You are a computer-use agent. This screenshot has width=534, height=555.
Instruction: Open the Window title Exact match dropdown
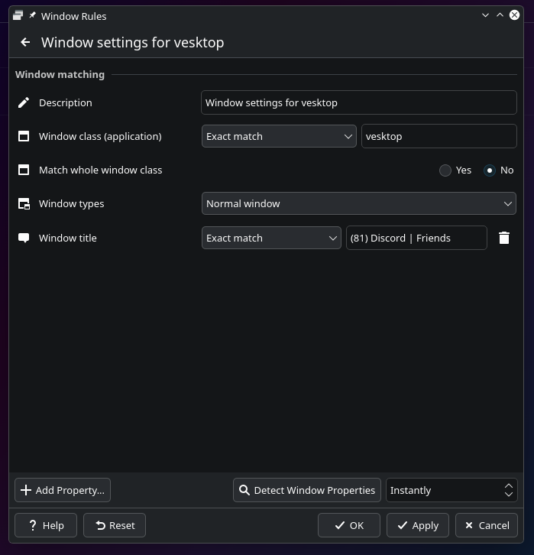pyautogui.click(x=271, y=238)
